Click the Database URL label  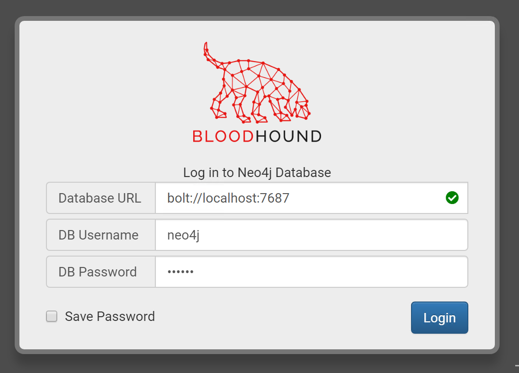click(x=100, y=198)
